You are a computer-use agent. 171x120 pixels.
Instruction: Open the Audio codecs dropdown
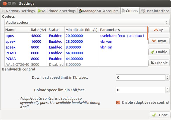87,22
